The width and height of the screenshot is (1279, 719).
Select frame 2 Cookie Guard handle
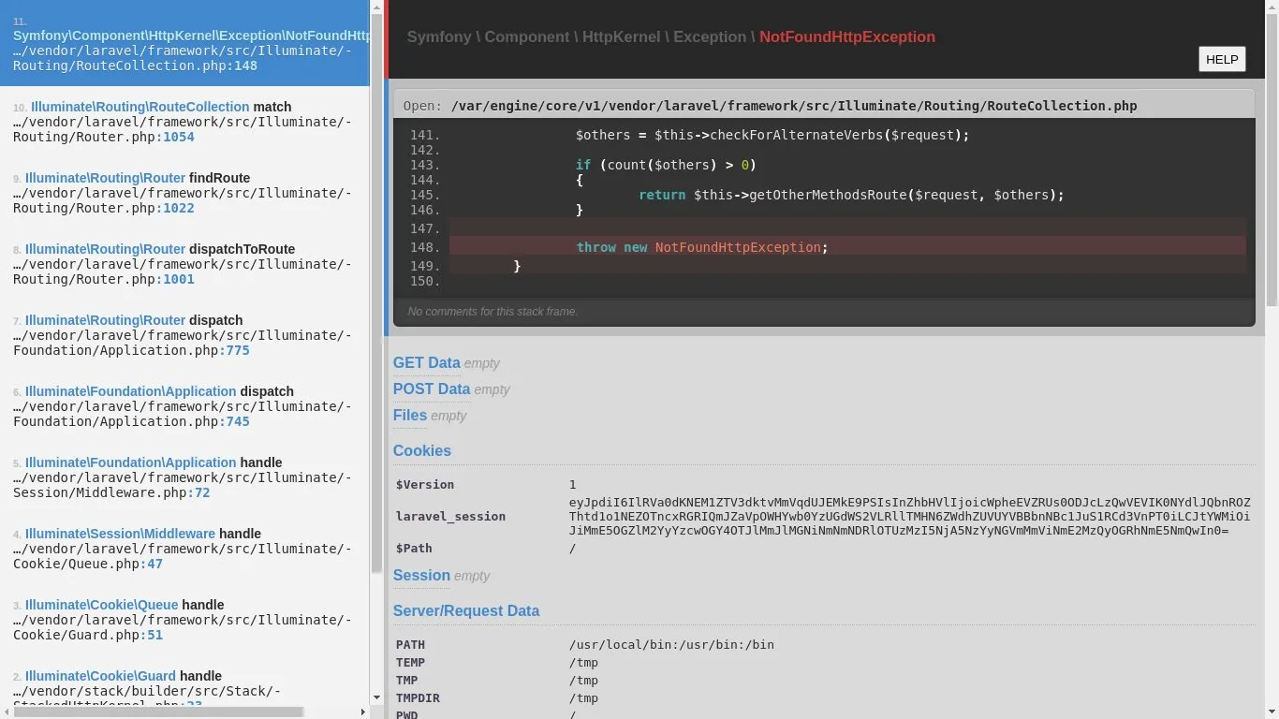click(184, 680)
